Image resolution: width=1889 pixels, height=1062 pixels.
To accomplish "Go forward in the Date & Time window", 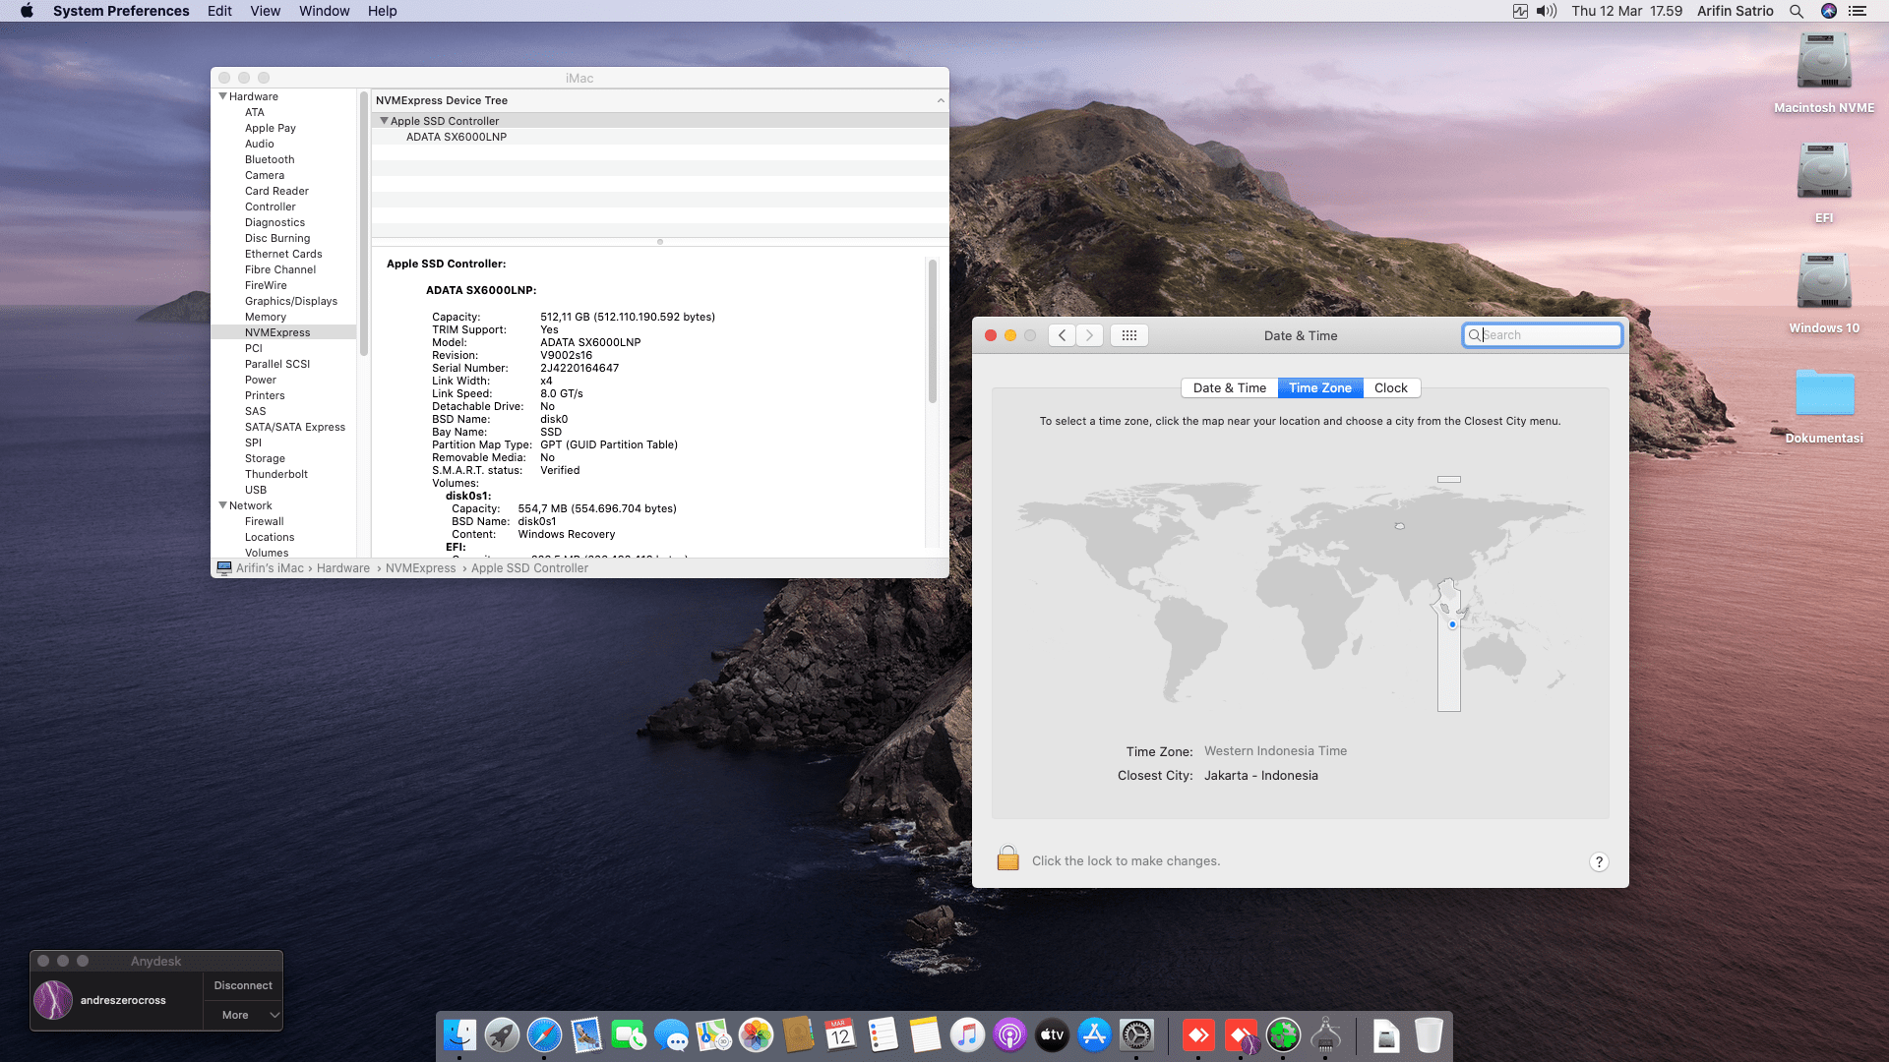I will point(1089,335).
